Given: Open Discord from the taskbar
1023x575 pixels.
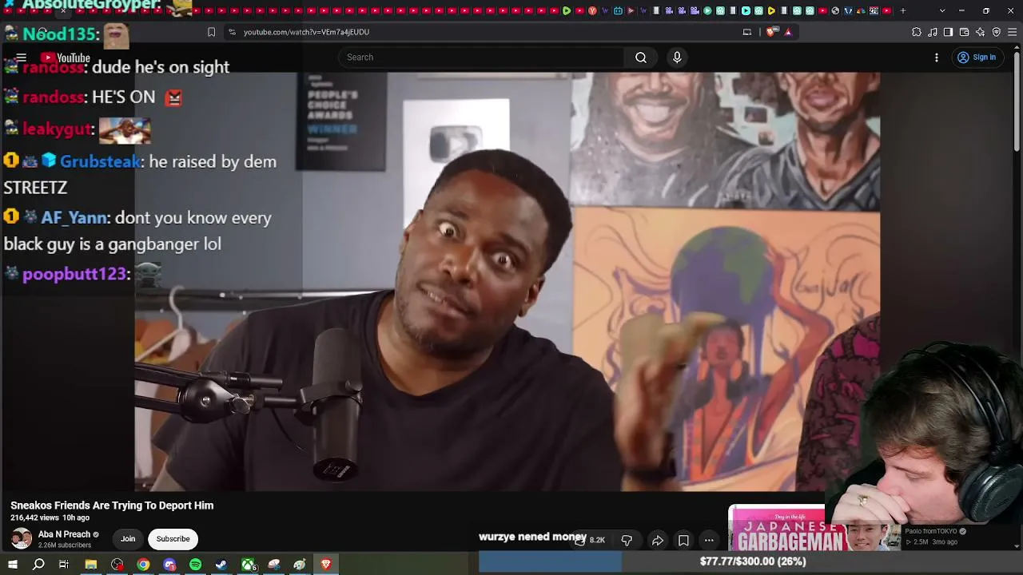Looking at the screenshot, I should coord(169,565).
